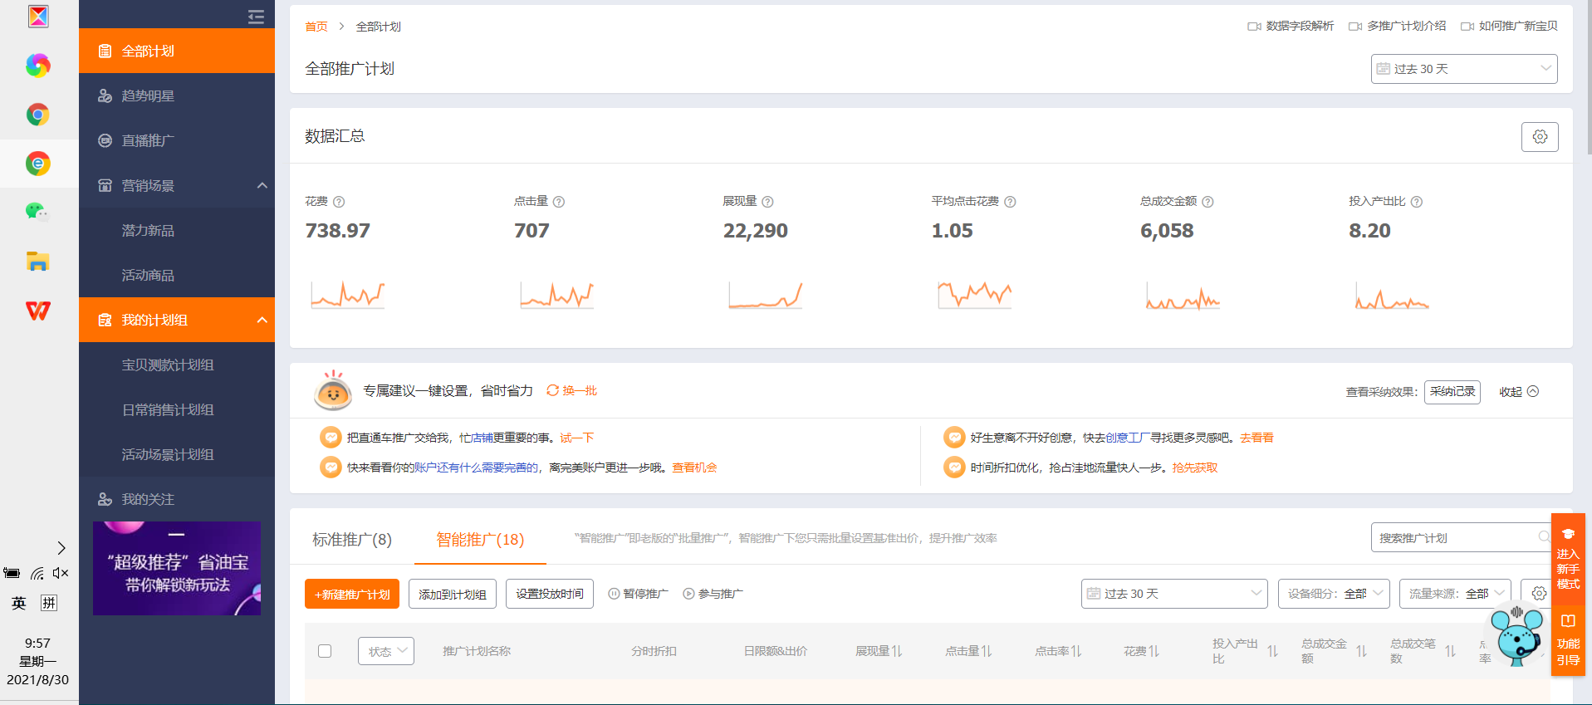Screen dimensions: 1592x705
Task: Open Google Chrome from the taskbar
Action: [37, 115]
